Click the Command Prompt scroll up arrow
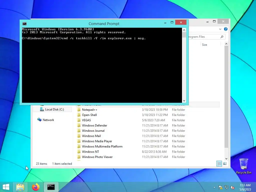 pos(184,30)
